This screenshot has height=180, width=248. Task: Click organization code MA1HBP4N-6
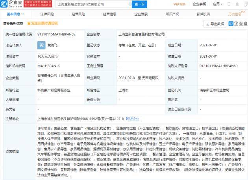pyautogui.click(x=48, y=66)
